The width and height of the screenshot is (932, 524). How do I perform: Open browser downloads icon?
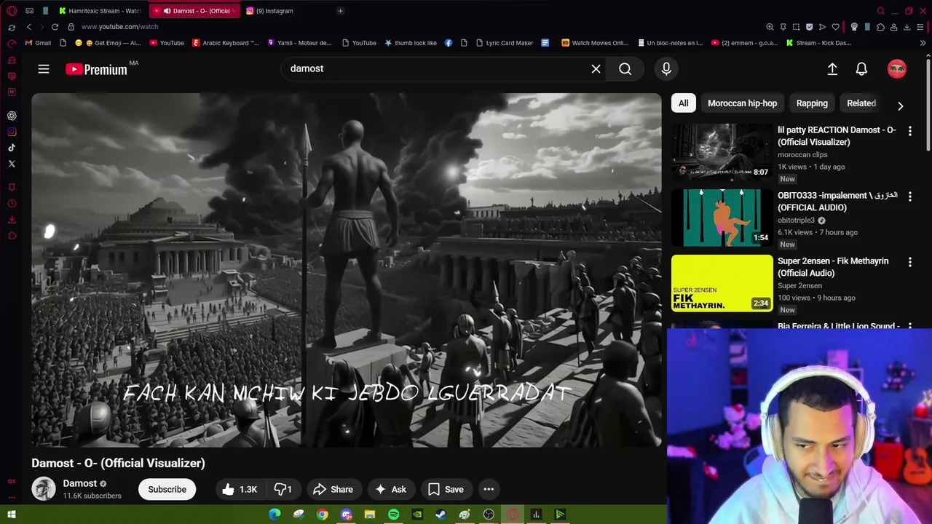pyautogui.click(x=907, y=27)
